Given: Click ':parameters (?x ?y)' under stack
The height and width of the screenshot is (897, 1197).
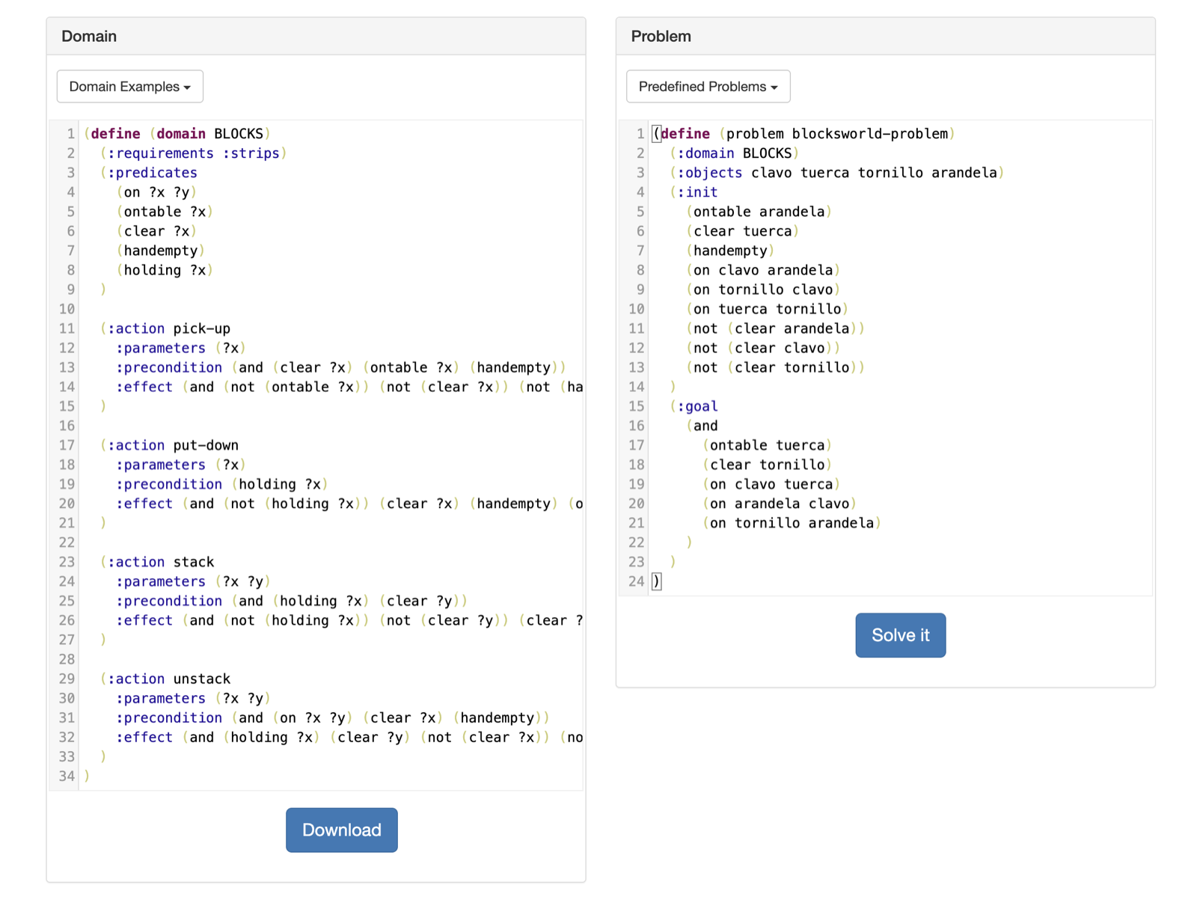Looking at the screenshot, I should click(194, 581).
